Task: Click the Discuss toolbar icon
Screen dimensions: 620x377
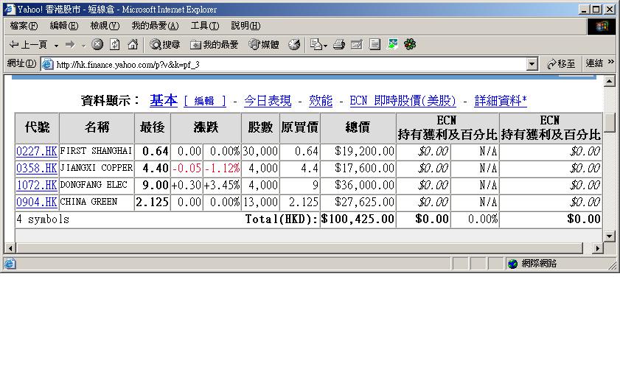Action: tap(375, 45)
